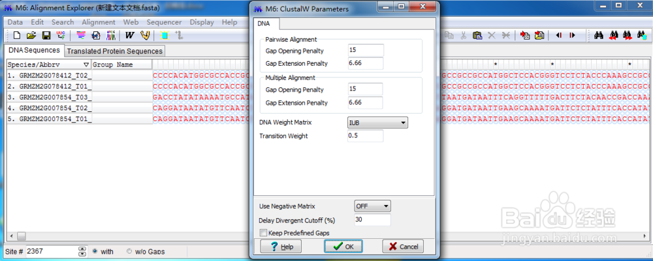This screenshot has height=261, width=653.
Task: Click the Cancel button
Action: (403, 246)
